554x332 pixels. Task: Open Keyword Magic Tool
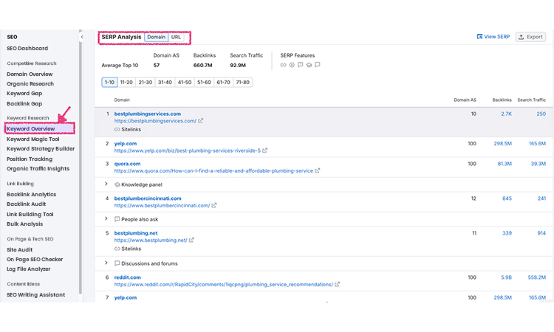[33, 139]
